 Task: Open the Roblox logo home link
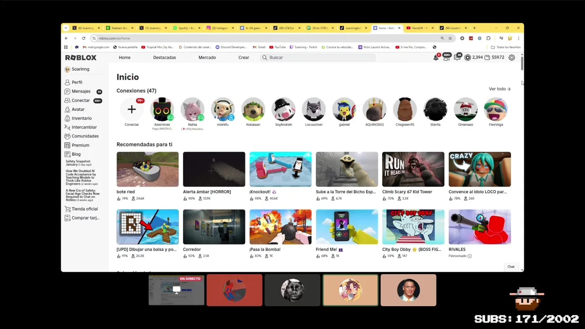[x=80, y=58]
